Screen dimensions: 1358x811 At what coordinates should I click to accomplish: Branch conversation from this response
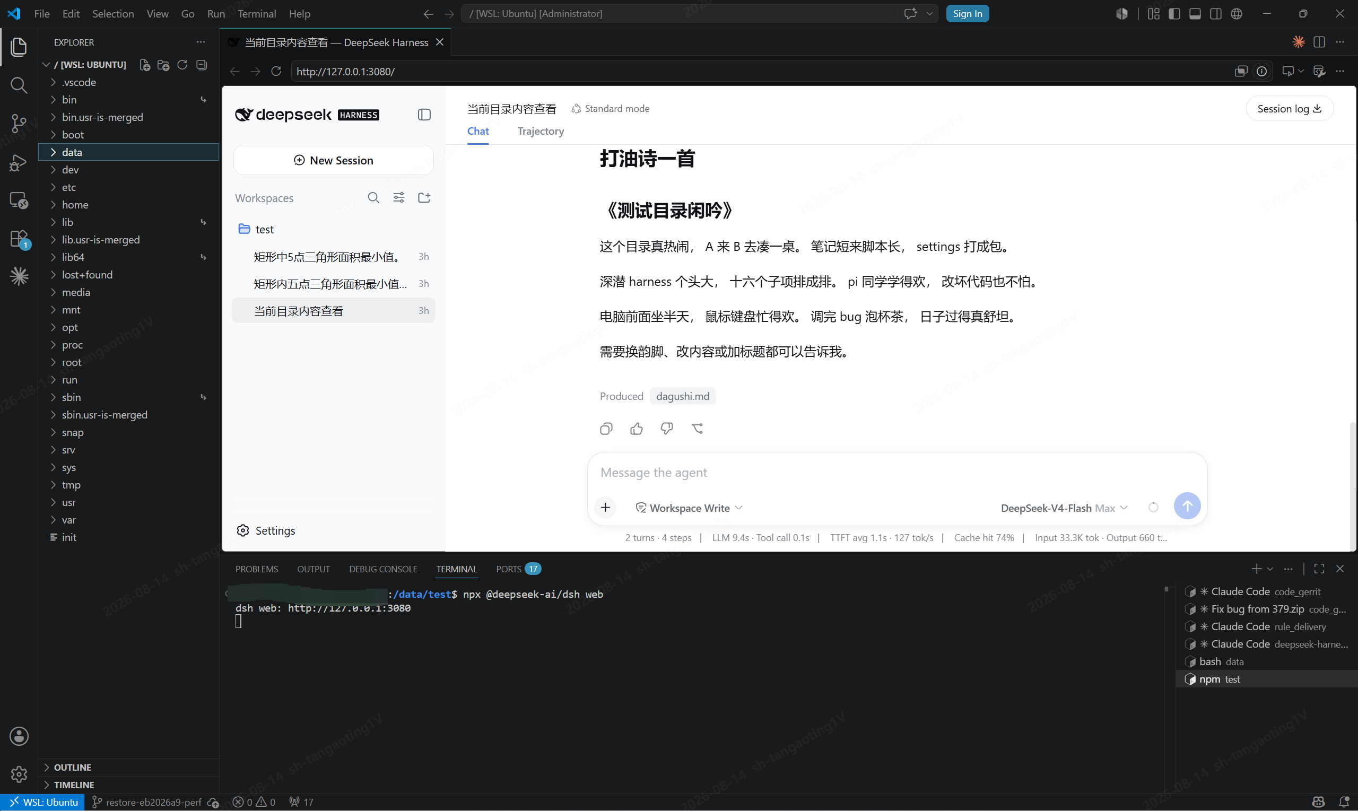pyautogui.click(x=697, y=429)
